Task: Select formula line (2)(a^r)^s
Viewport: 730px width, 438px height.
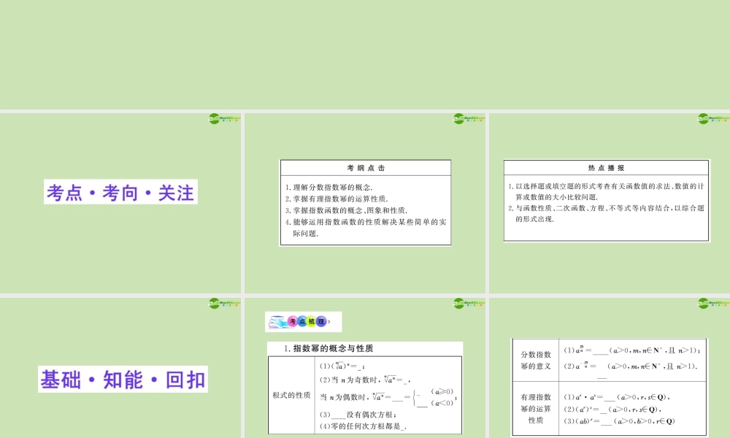Action: click(612, 409)
